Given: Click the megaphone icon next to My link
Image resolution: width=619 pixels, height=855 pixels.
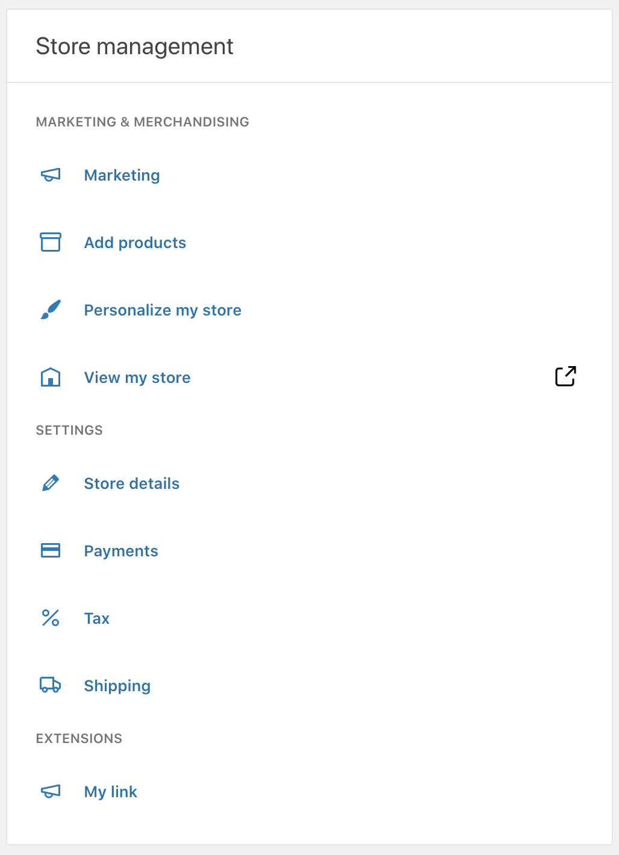Looking at the screenshot, I should tap(51, 791).
